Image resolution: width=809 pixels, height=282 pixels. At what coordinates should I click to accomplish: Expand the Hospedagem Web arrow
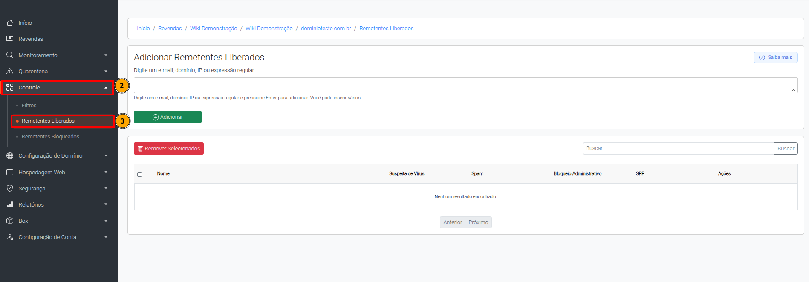pos(106,172)
